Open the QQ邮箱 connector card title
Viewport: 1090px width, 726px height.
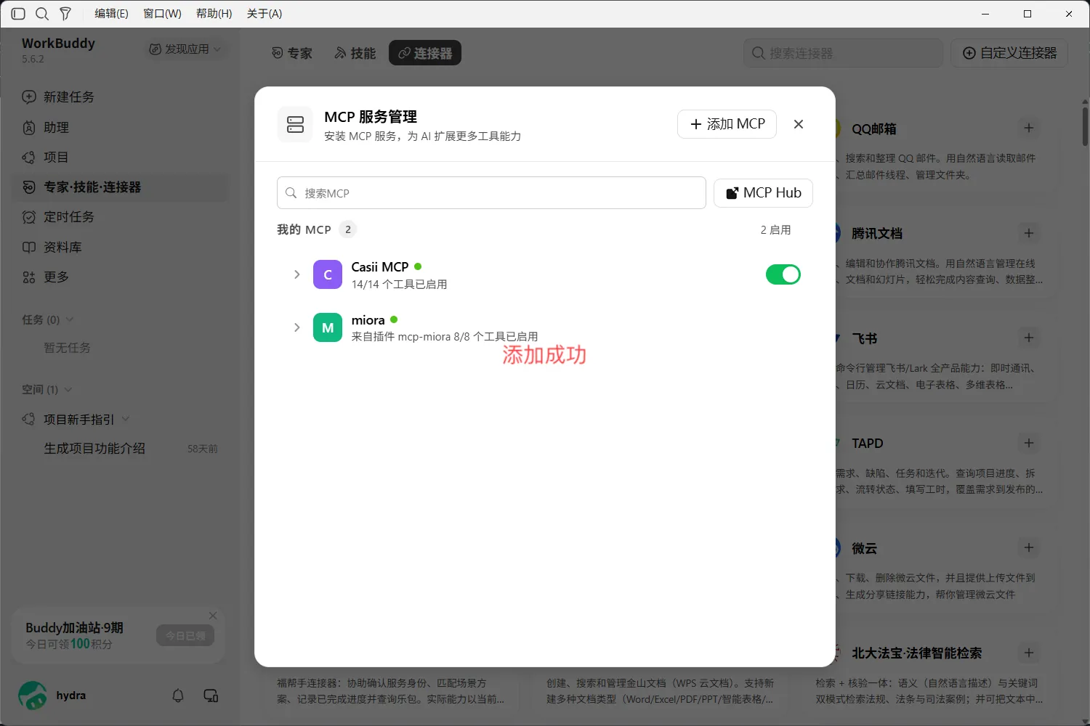pyautogui.click(x=874, y=129)
